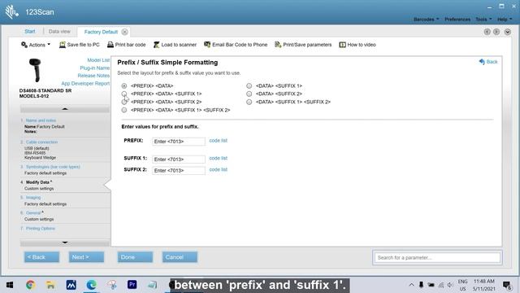Open the Help menu
Screen dimensions: 520x293
(505, 20)
